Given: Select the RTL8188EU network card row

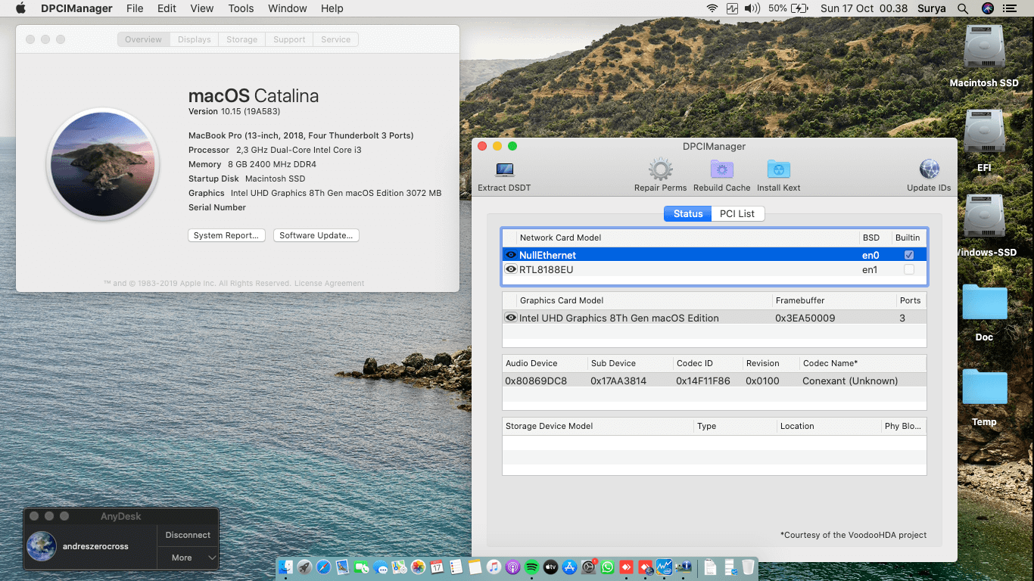Looking at the screenshot, I should point(714,269).
